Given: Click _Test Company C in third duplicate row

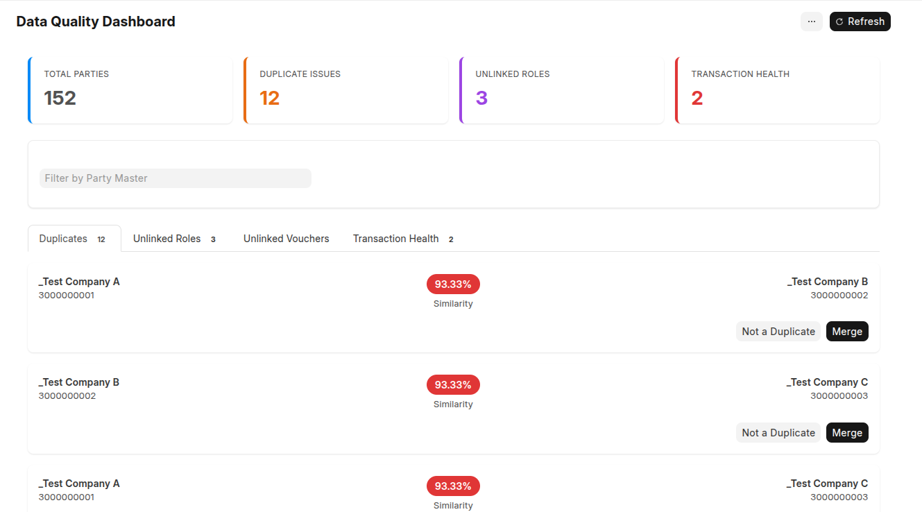Looking at the screenshot, I should click(x=827, y=484).
